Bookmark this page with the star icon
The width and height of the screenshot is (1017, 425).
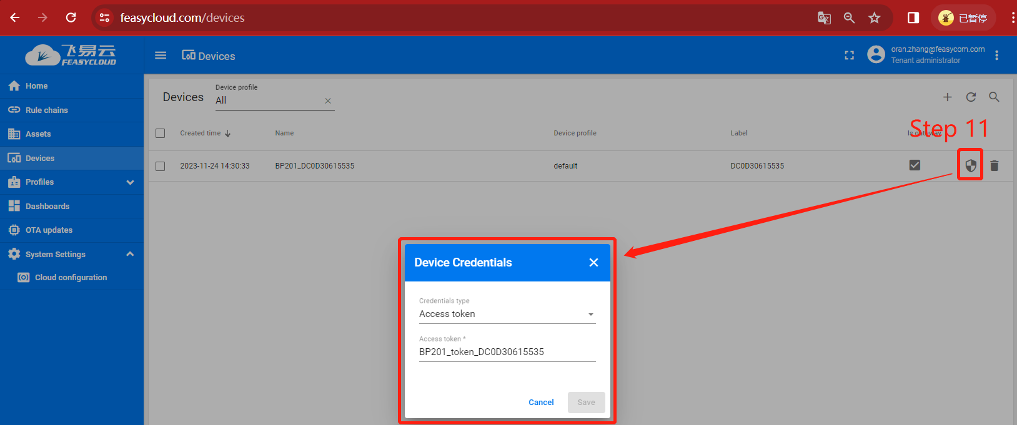[874, 17]
